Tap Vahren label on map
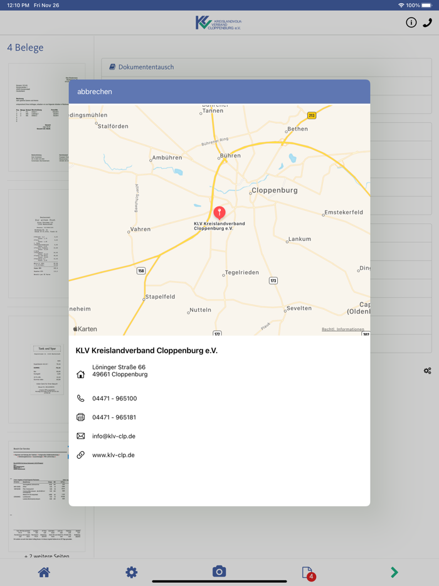The height and width of the screenshot is (586, 439). click(x=140, y=230)
